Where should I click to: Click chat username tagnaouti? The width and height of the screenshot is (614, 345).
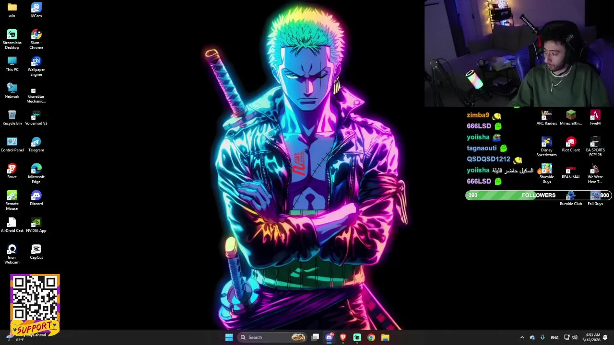click(x=482, y=148)
